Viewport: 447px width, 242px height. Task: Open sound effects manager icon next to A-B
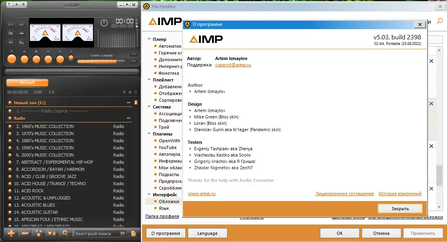21,25
